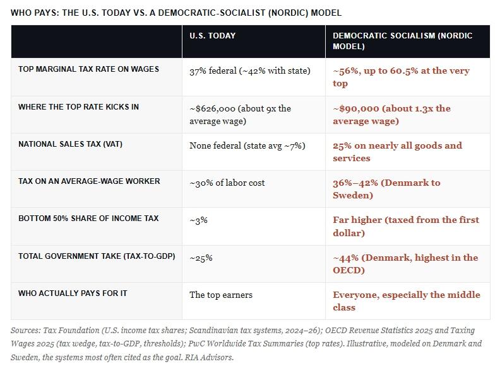The height and width of the screenshot is (381, 500).
Task: Click the 'Everyone, especially the middle class' cell
Action: 407,301
